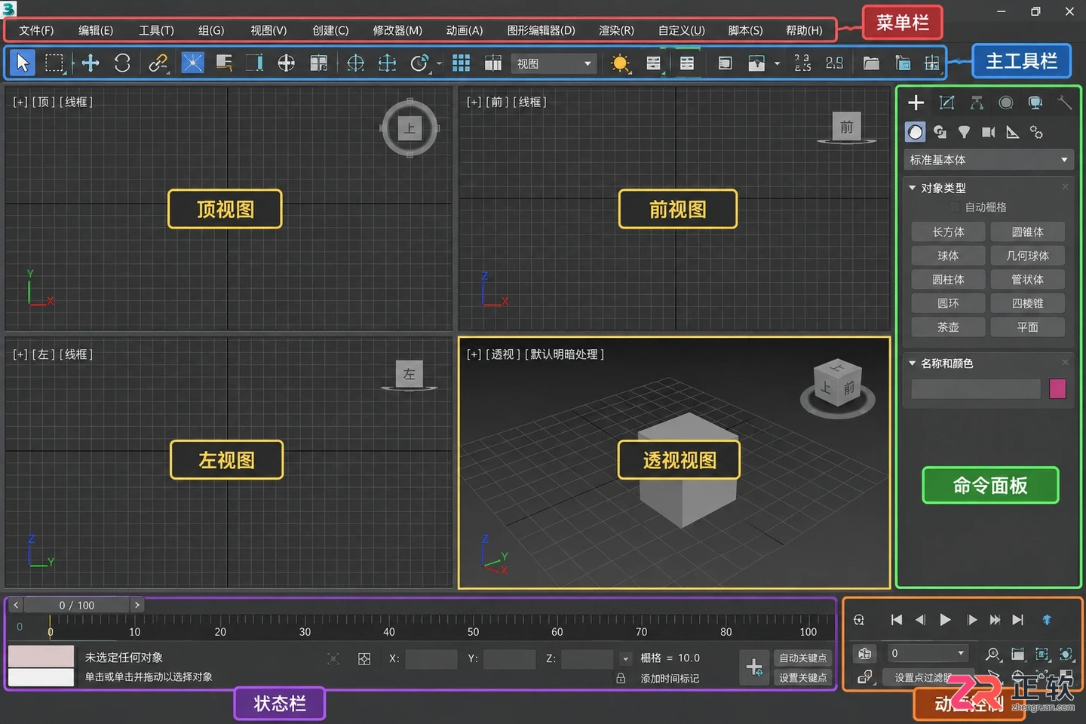Select the arrow Select Object tool
This screenshot has width=1086, height=724.
coord(23,63)
